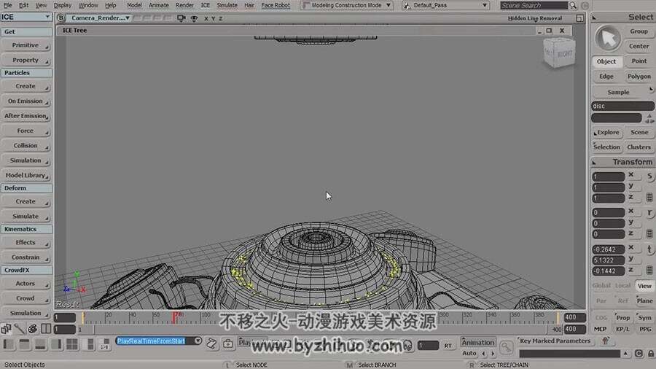Toggle the eye display icon in the viewport header

[x=194, y=18]
